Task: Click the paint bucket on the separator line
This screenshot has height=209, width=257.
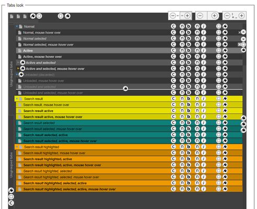Action: 126,88
